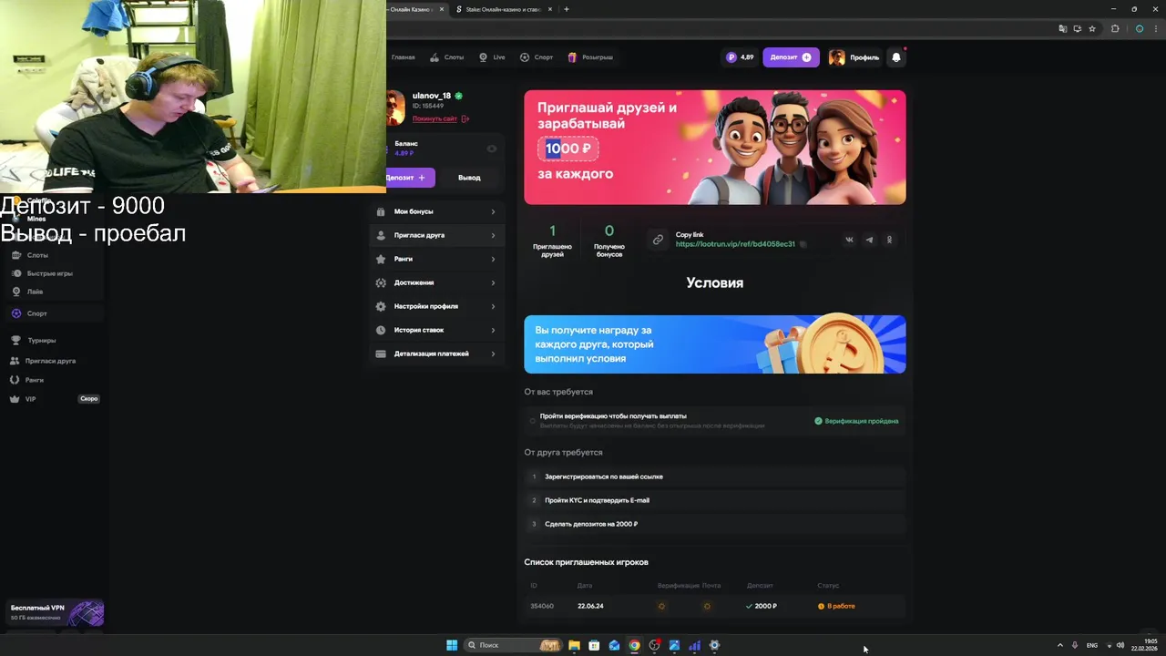Click the Live webcam icon in top nav

pos(484,57)
